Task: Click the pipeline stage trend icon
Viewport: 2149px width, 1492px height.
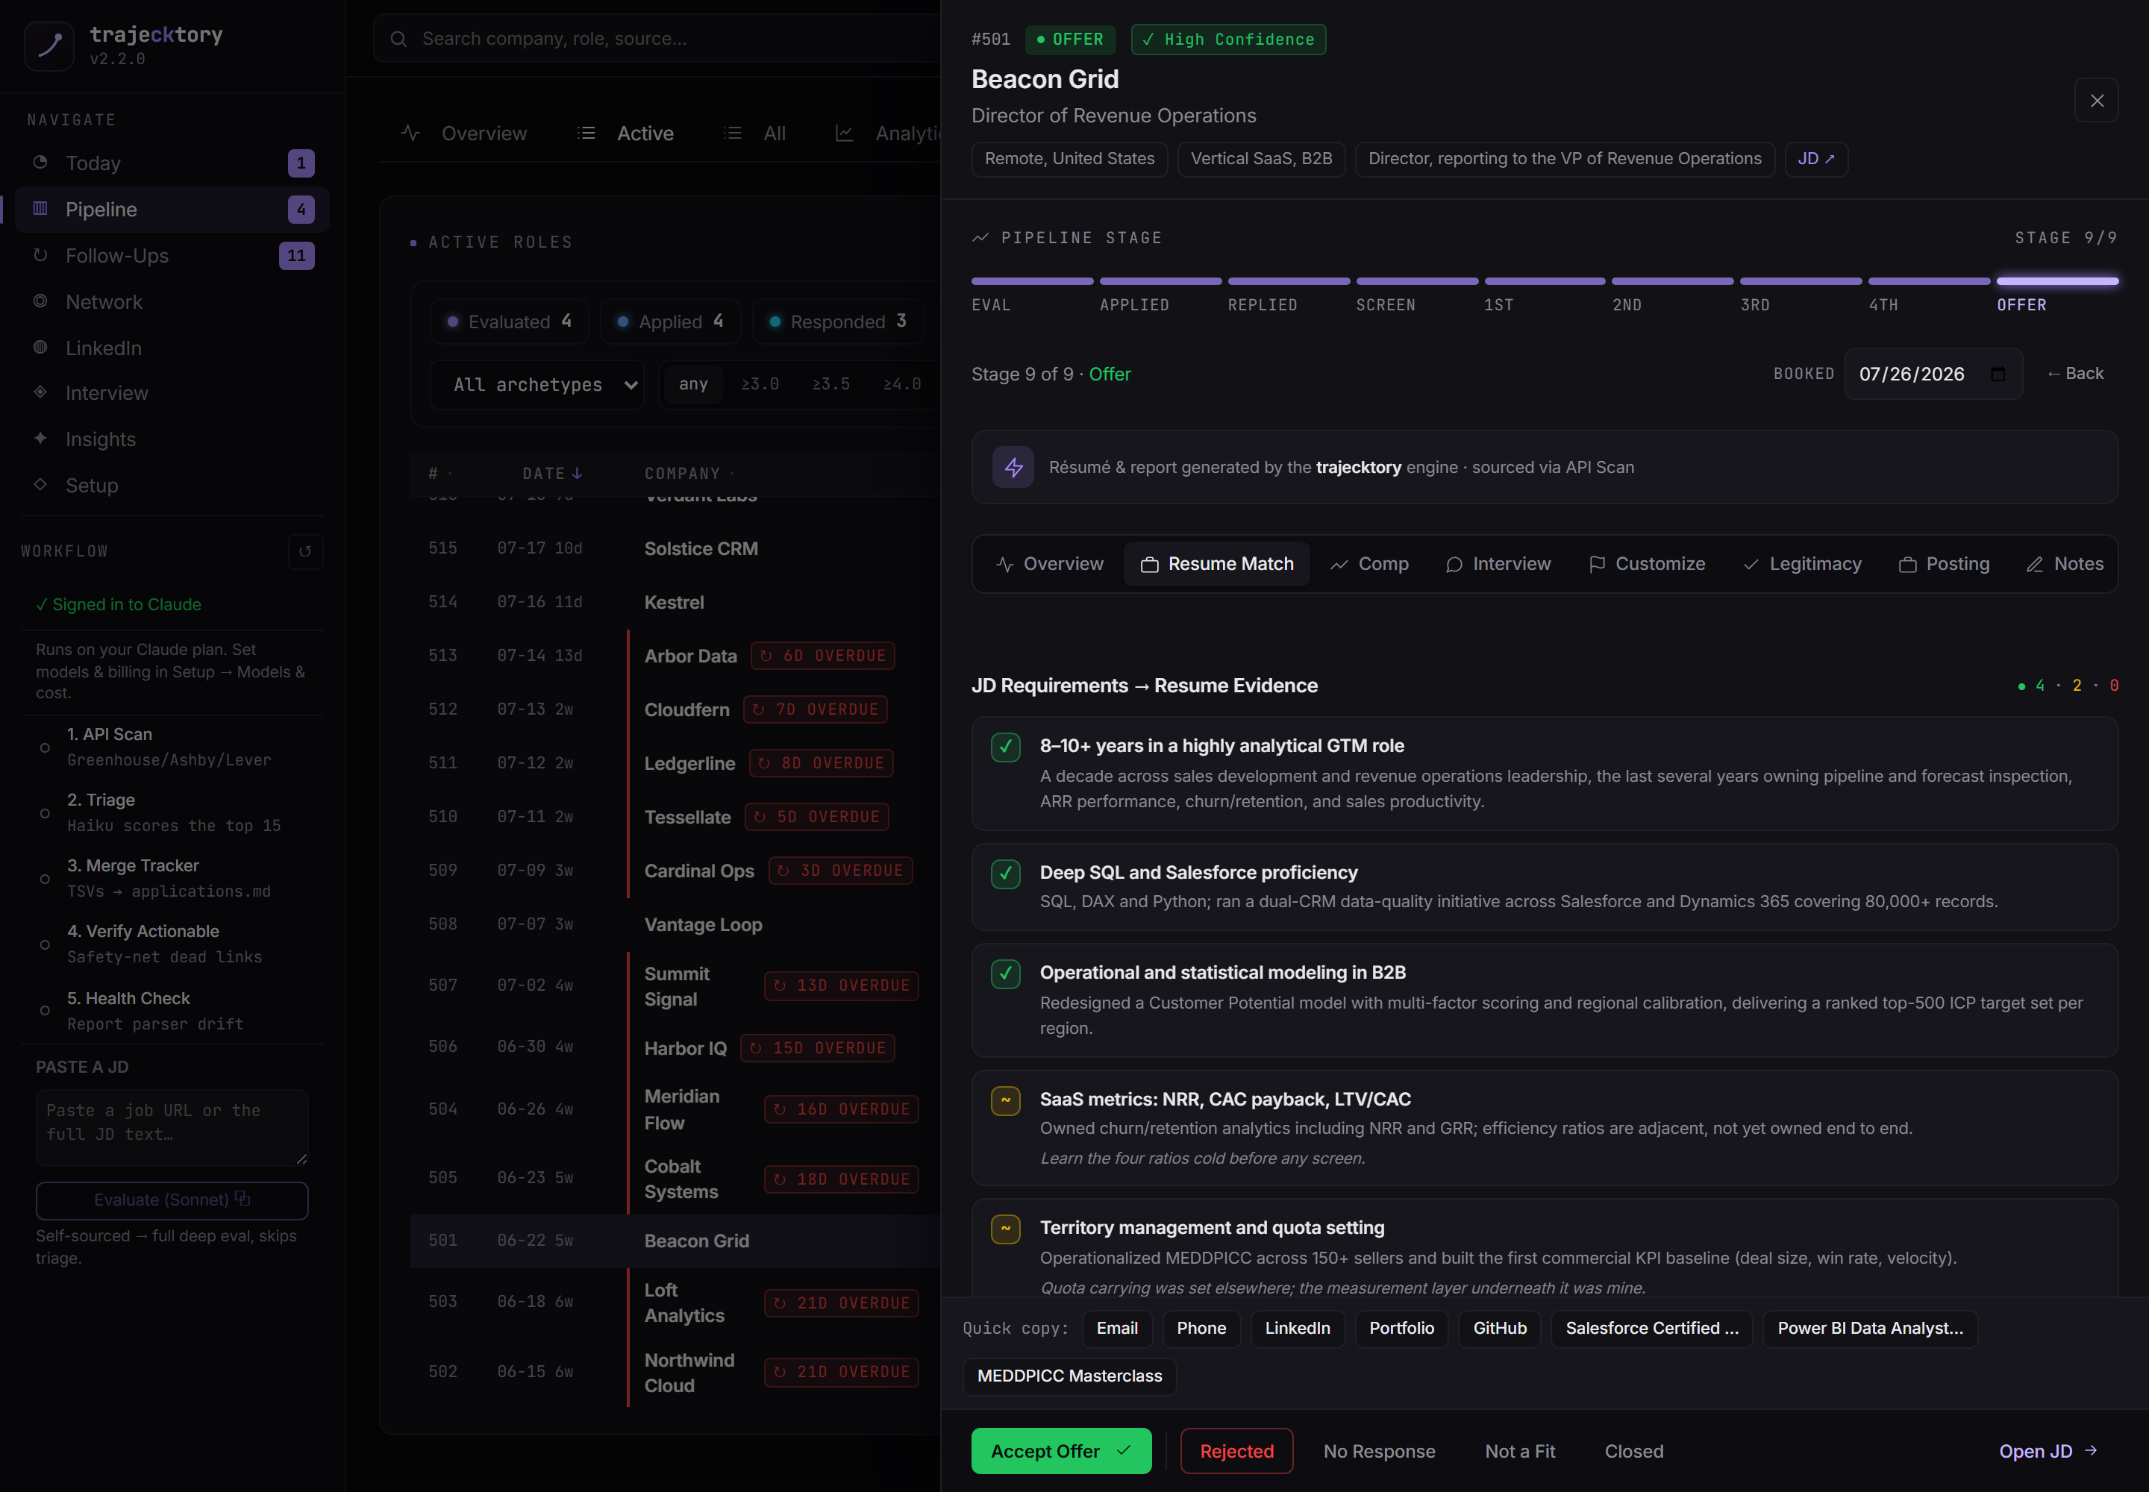Action: tap(980, 237)
